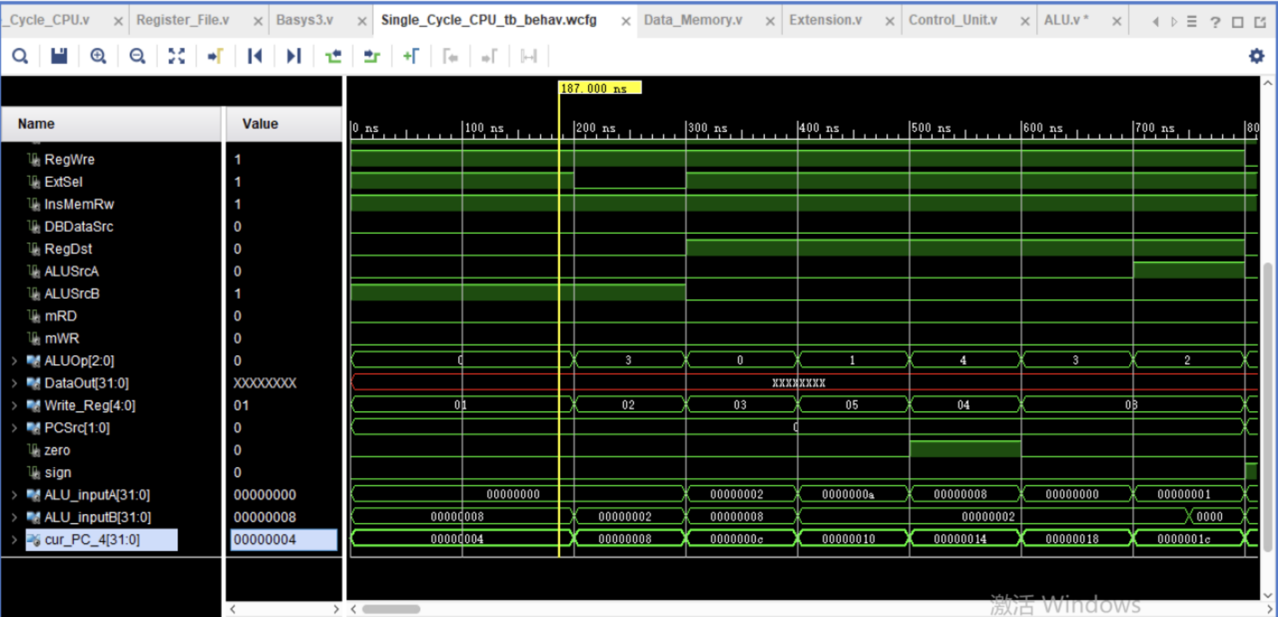Open help with question mark icon

pyautogui.click(x=1215, y=21)
